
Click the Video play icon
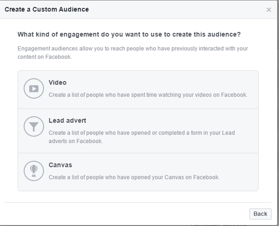pos(33,89)
